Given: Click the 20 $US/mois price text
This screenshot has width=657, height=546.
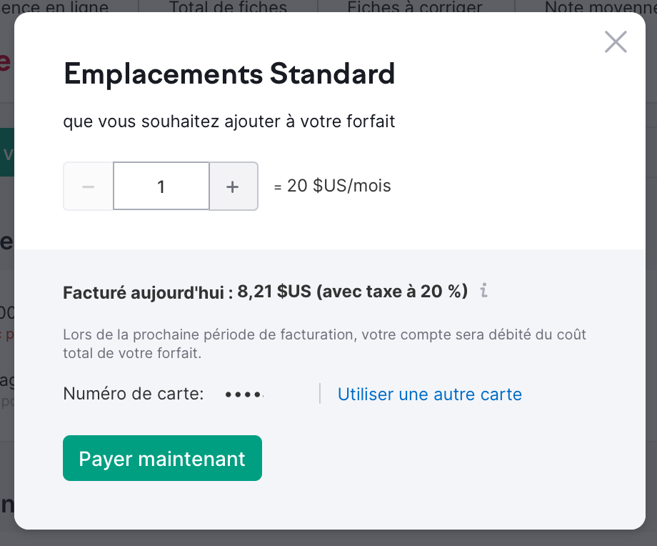Looking at the screenshot, I should [338, 187].
